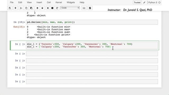Click the first empty cell below dic_1 cell
The width and height of the screenshot is (169, 95).
92,54
